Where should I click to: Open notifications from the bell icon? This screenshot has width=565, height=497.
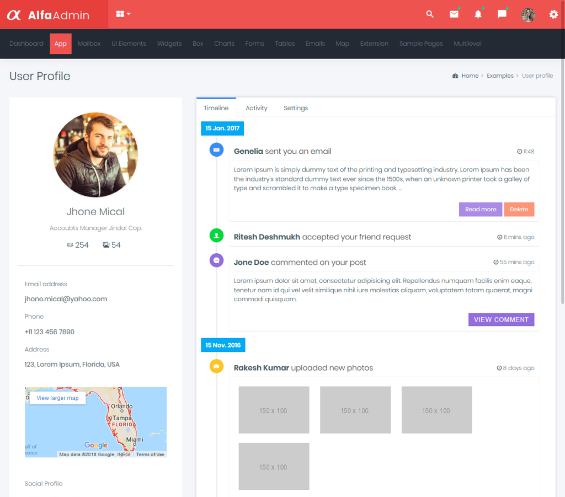coord(478,14)
